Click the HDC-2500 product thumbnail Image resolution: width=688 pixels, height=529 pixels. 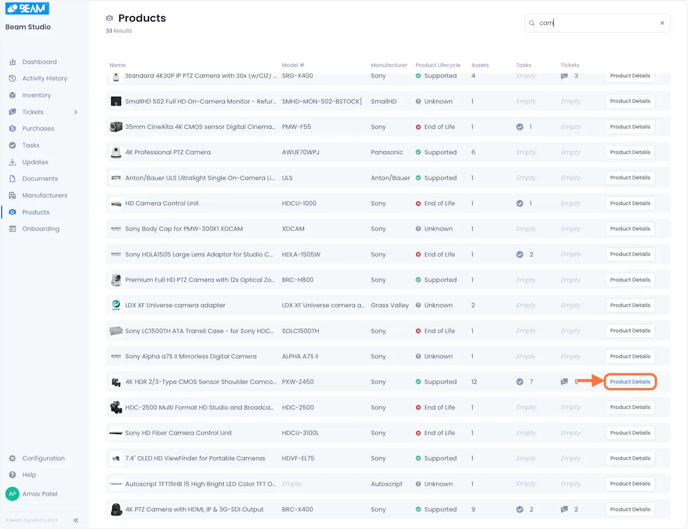click(116, 407)
